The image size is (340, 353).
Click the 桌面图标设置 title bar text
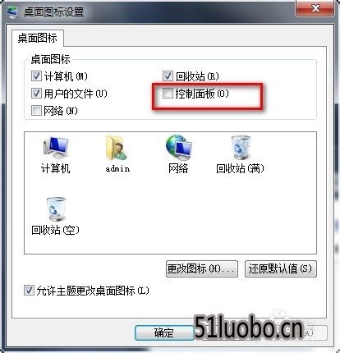pos(53,12)
